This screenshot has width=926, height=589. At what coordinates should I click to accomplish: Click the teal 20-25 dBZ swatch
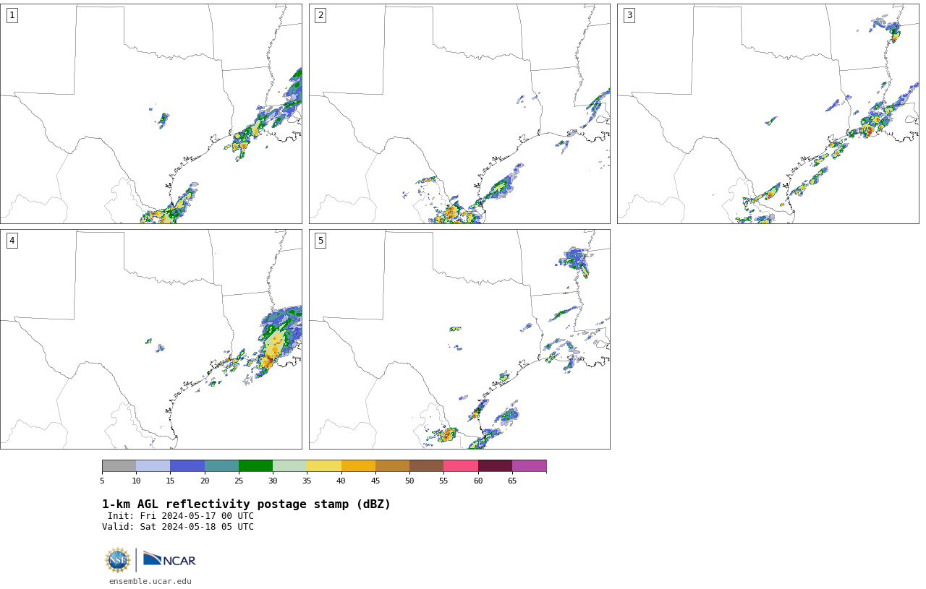[x=221, y=465]
